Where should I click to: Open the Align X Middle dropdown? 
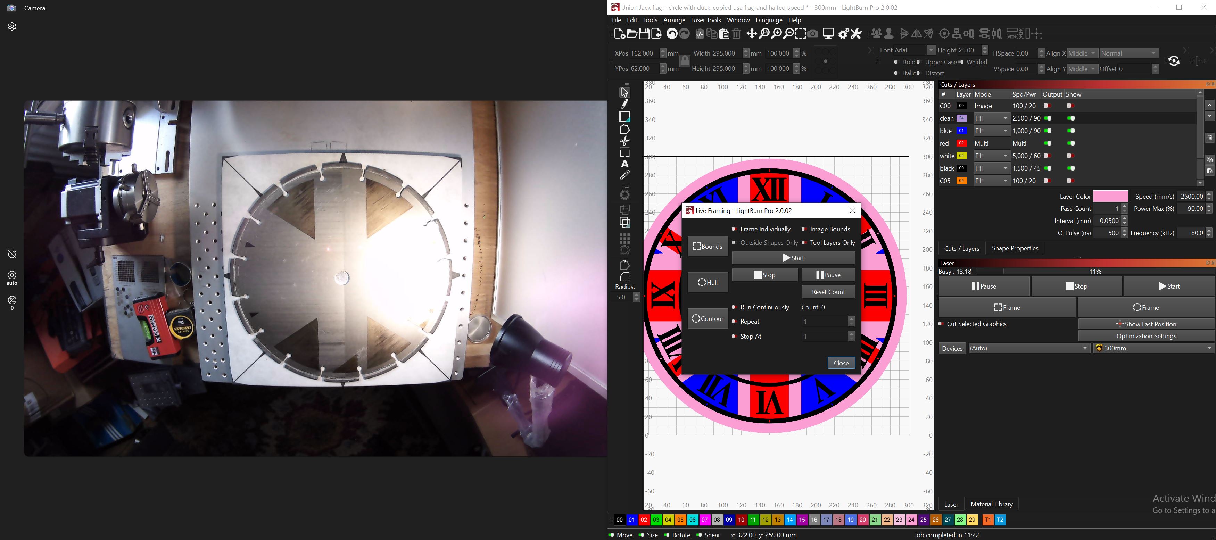(x=1082, y=53)
